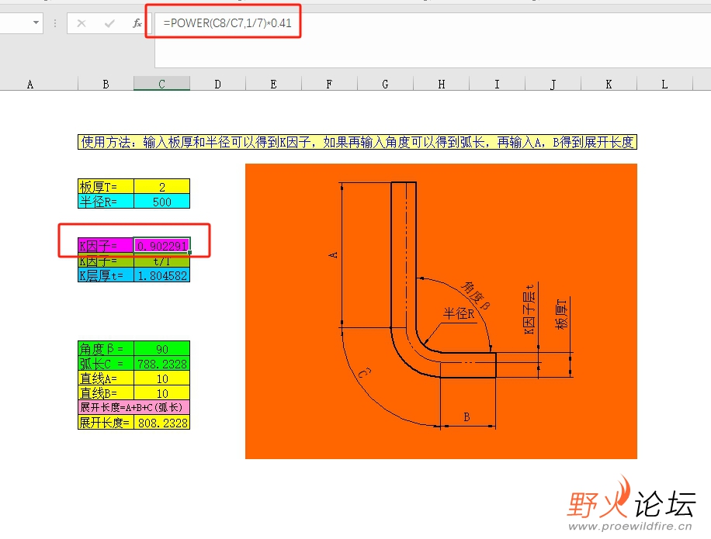
Task: Select the value 1.804582
Action: point(162,275)
